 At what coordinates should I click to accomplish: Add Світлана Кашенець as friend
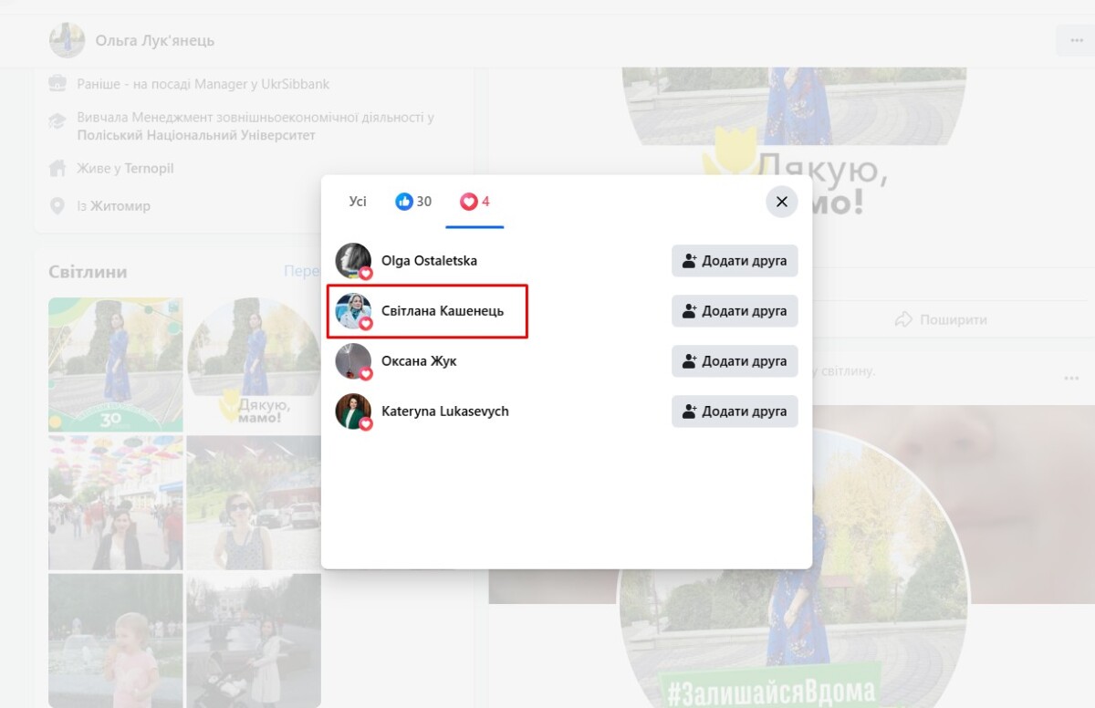click(x=735, y=311)
